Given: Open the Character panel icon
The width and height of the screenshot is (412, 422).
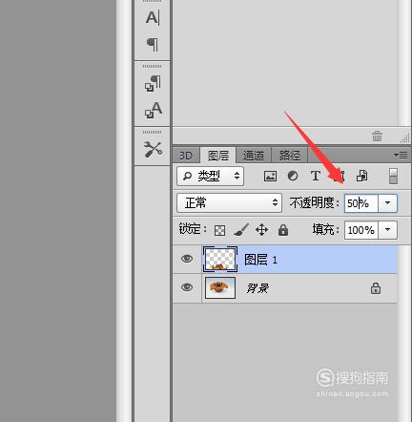Looking at the screenshot, I should [x=153, y=17].
